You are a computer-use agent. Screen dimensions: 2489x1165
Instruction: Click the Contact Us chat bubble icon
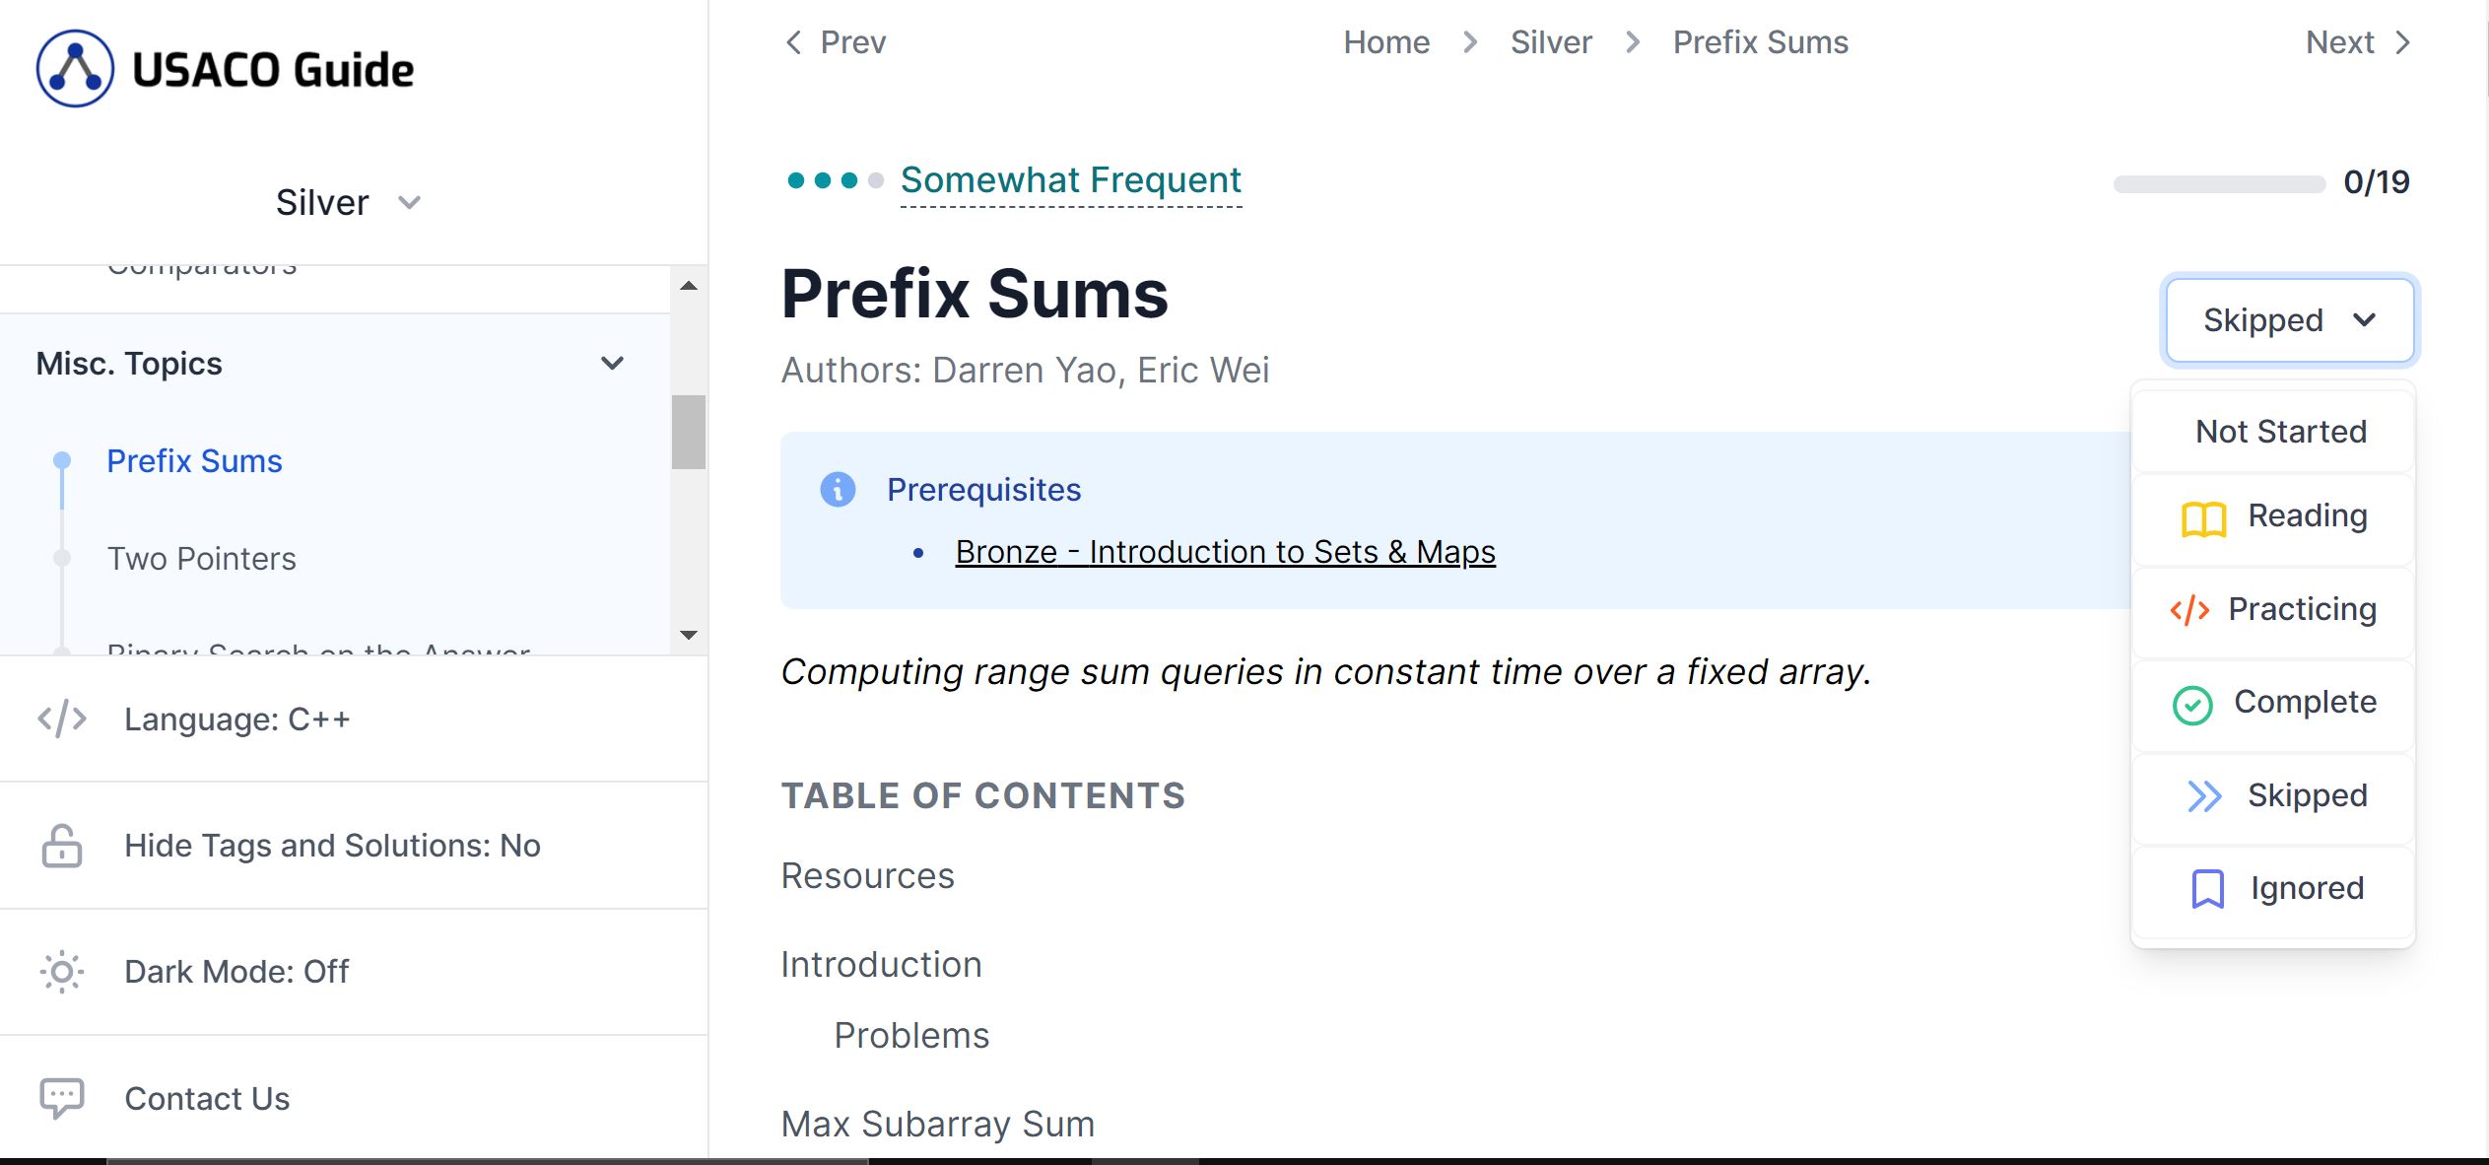62,1098
